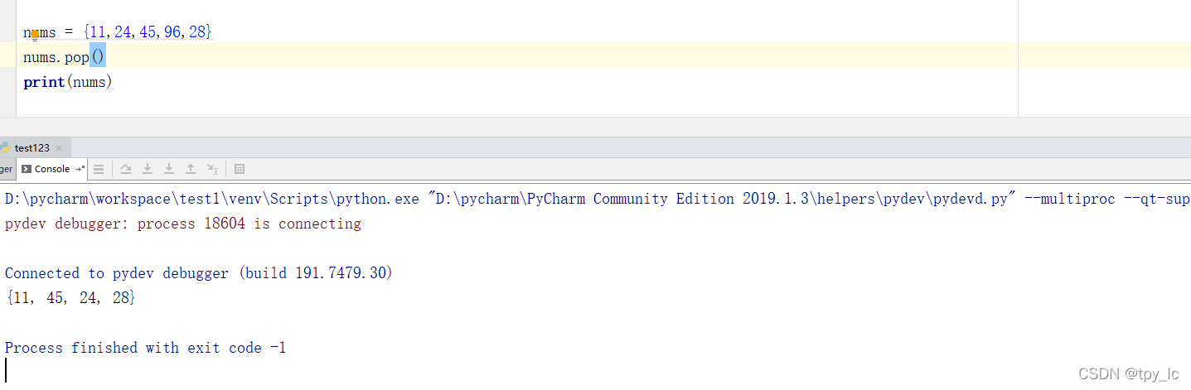
Task: Click the pin arrow beside Console
Action: pyautogui.click(x=80, y=169)
